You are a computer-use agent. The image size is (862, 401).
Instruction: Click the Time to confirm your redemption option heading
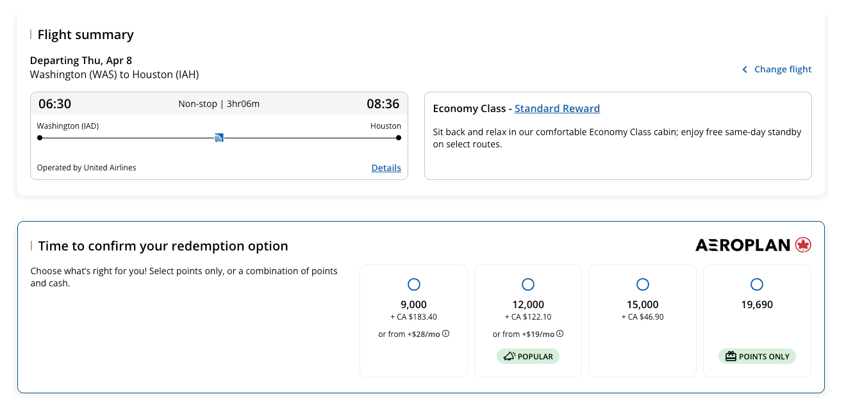pyautogui.click(x=163, y=246)
